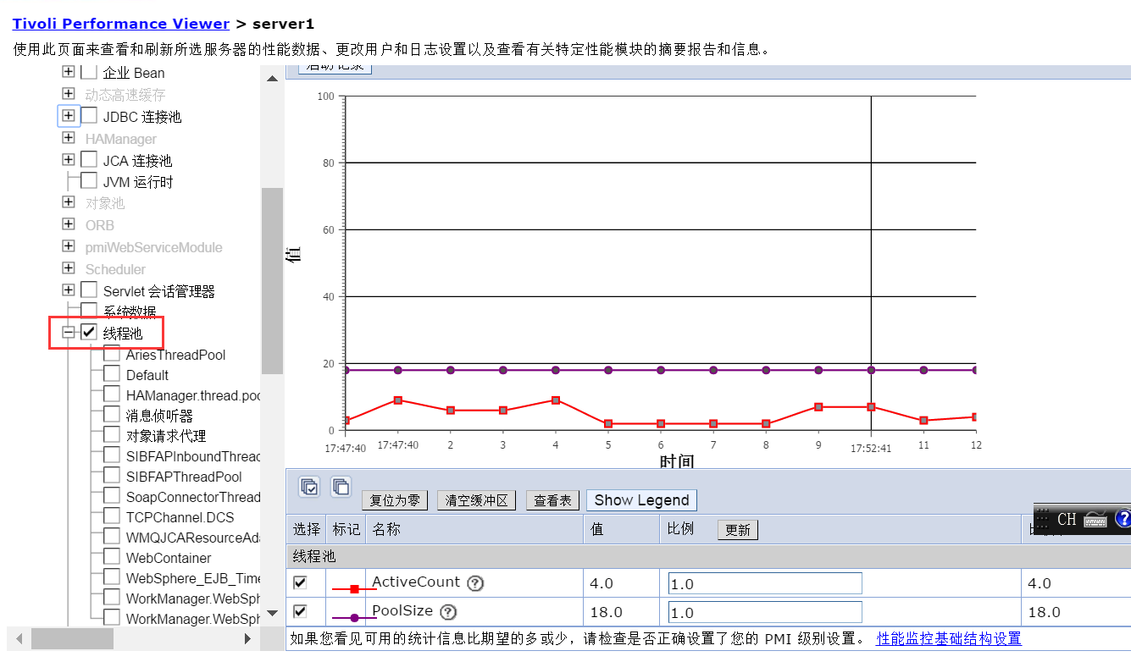Image resolution: width=1131 pixels, height=662 pixels.
Task: Expand the 动态高速缓存 tree node
Action: tap(69, 93)
